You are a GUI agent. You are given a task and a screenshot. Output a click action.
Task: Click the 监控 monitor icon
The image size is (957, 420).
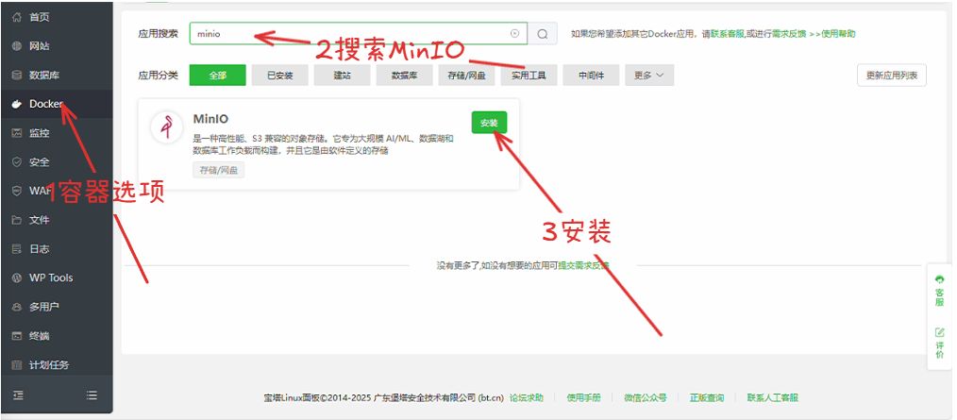coord(17,133)
